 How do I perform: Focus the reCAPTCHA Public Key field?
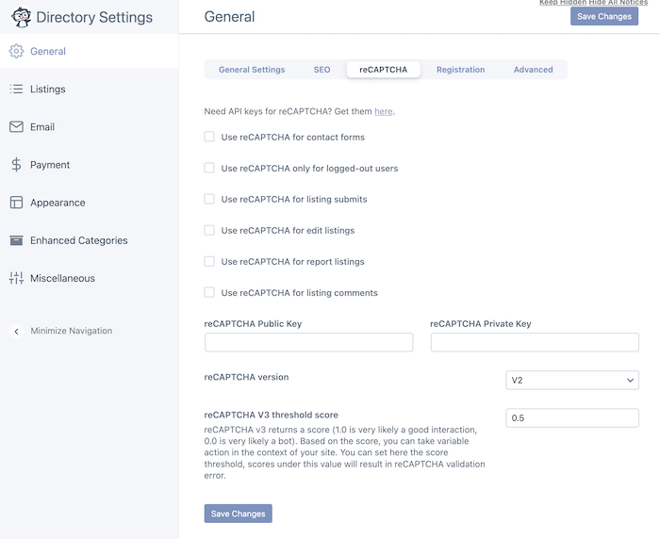pos(309,342)
